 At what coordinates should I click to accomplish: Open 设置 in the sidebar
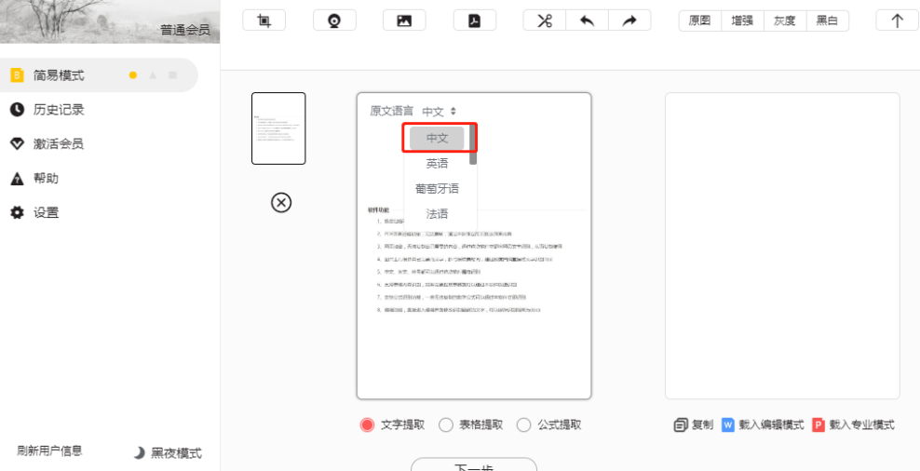coord(46,212)
